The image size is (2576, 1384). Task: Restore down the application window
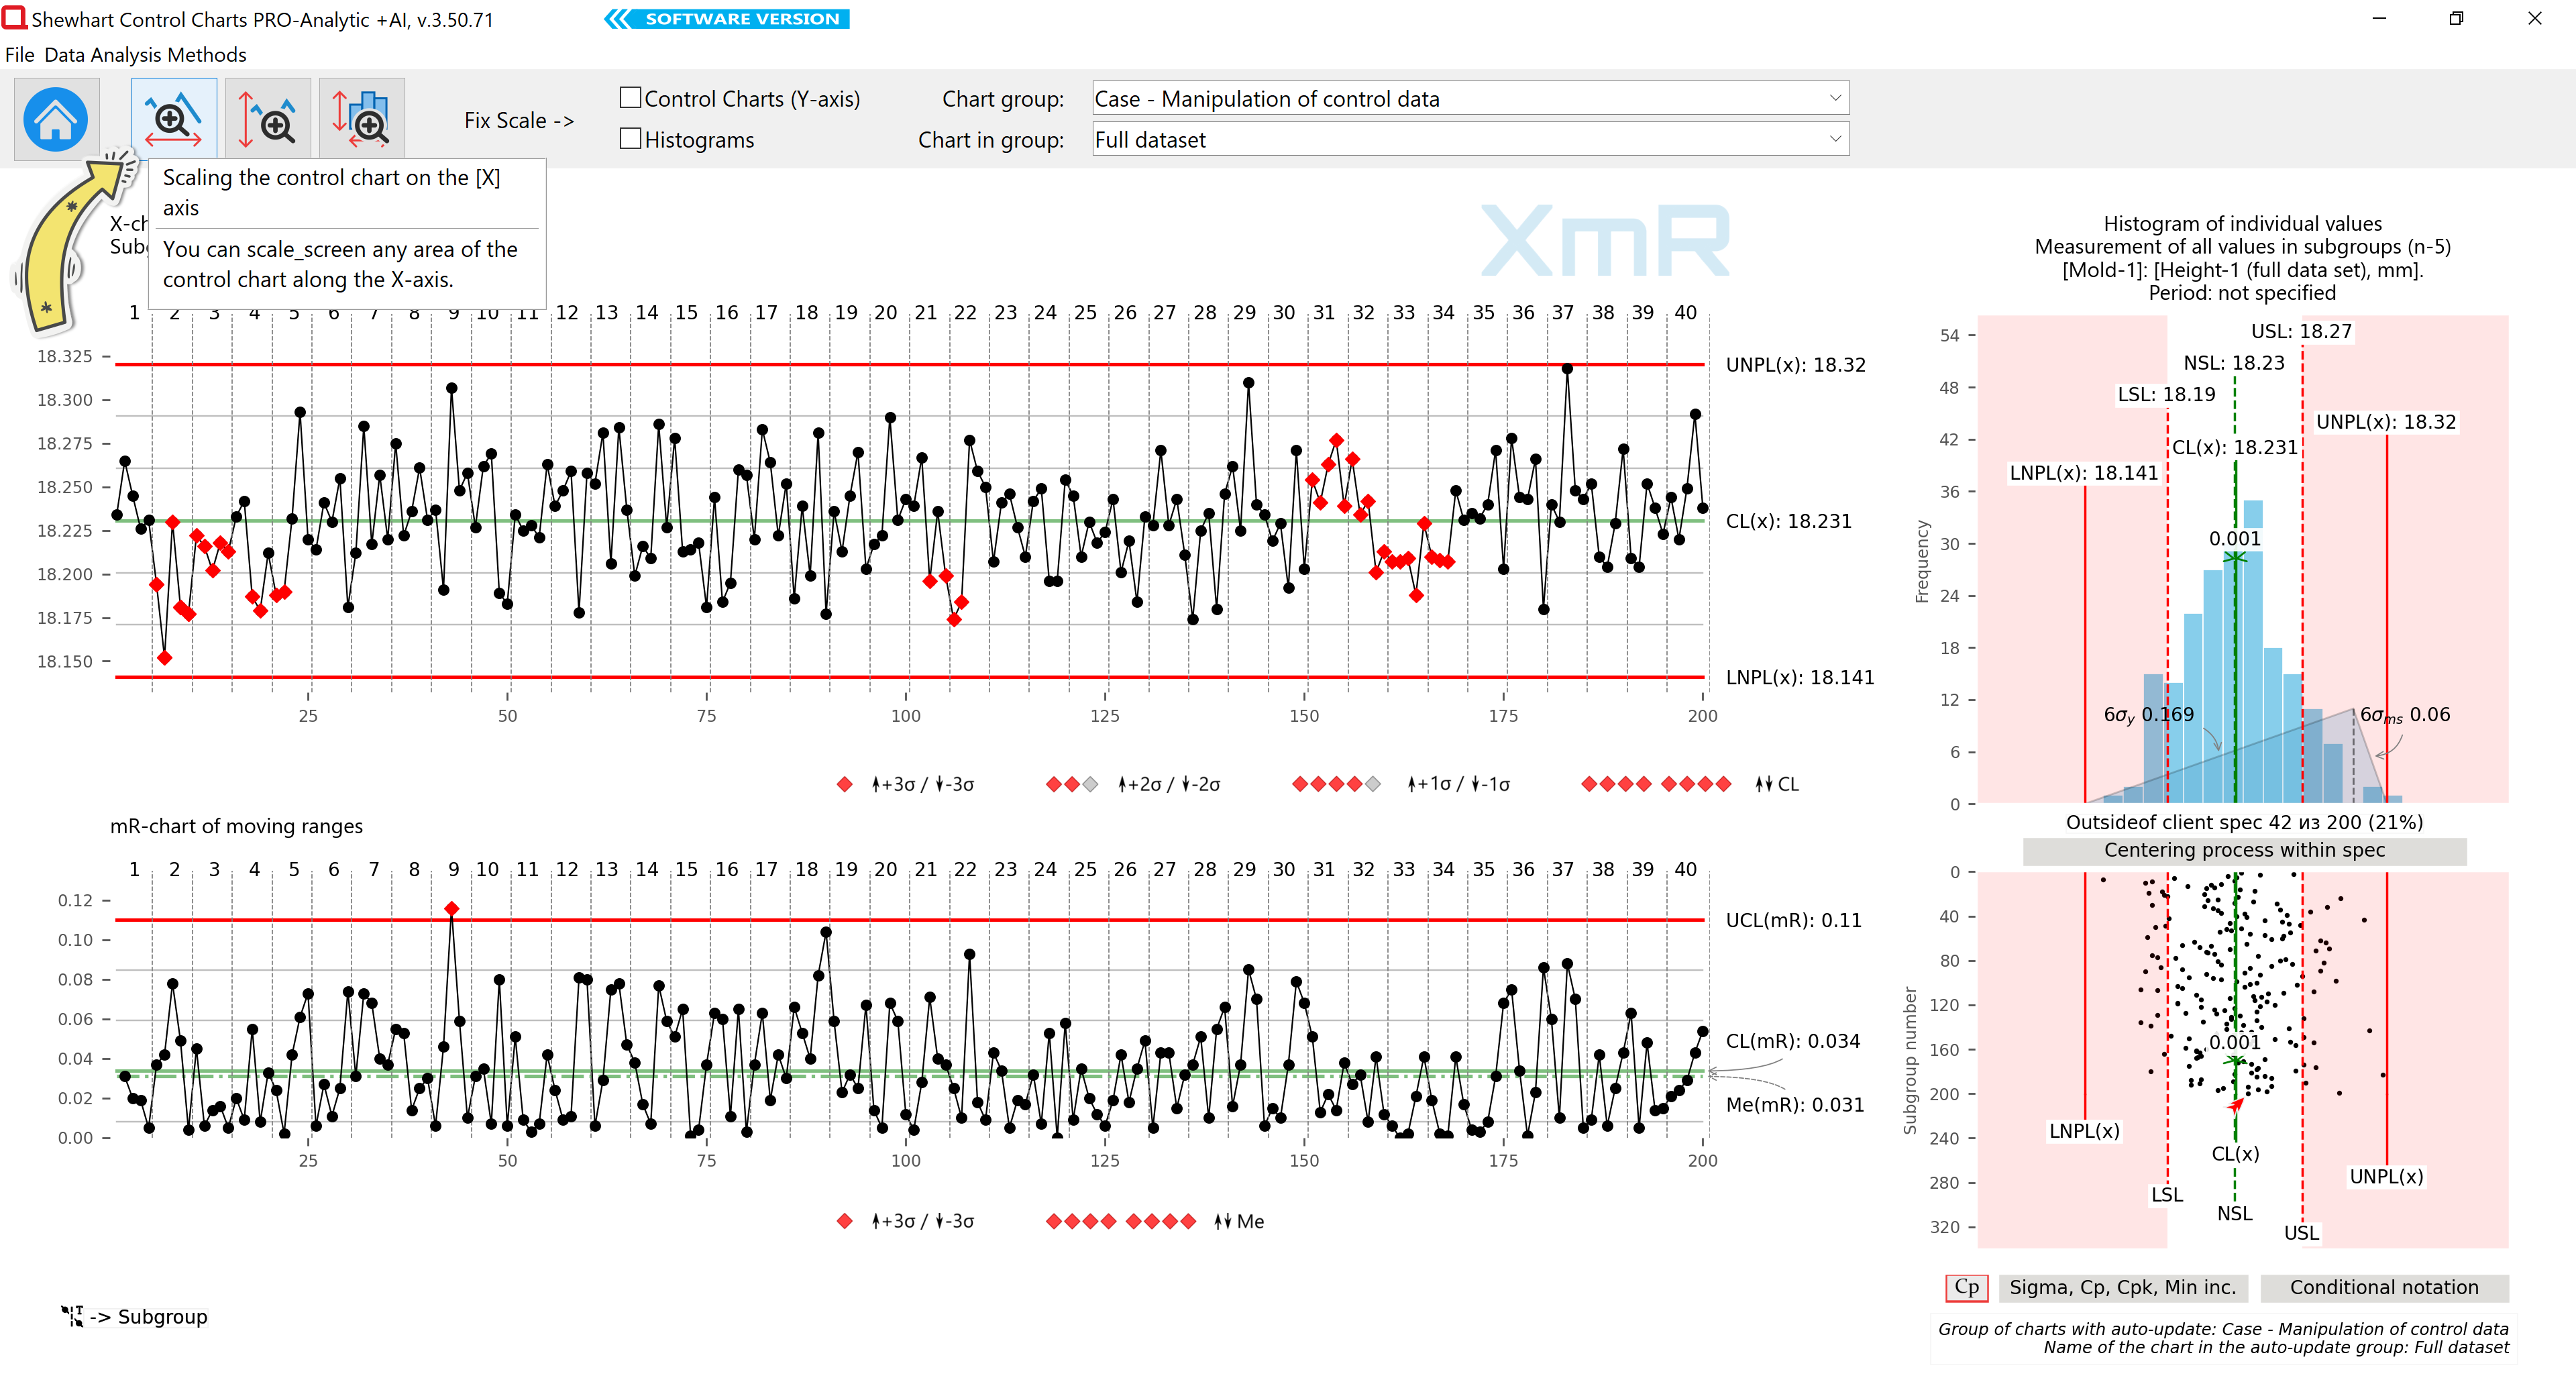click(2456, 18)
